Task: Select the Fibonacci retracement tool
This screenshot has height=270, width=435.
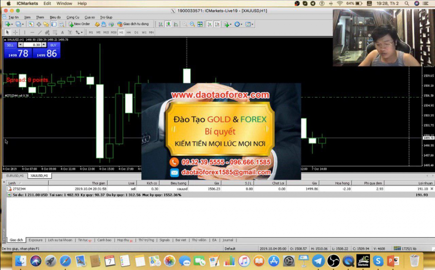Action: 55,33
